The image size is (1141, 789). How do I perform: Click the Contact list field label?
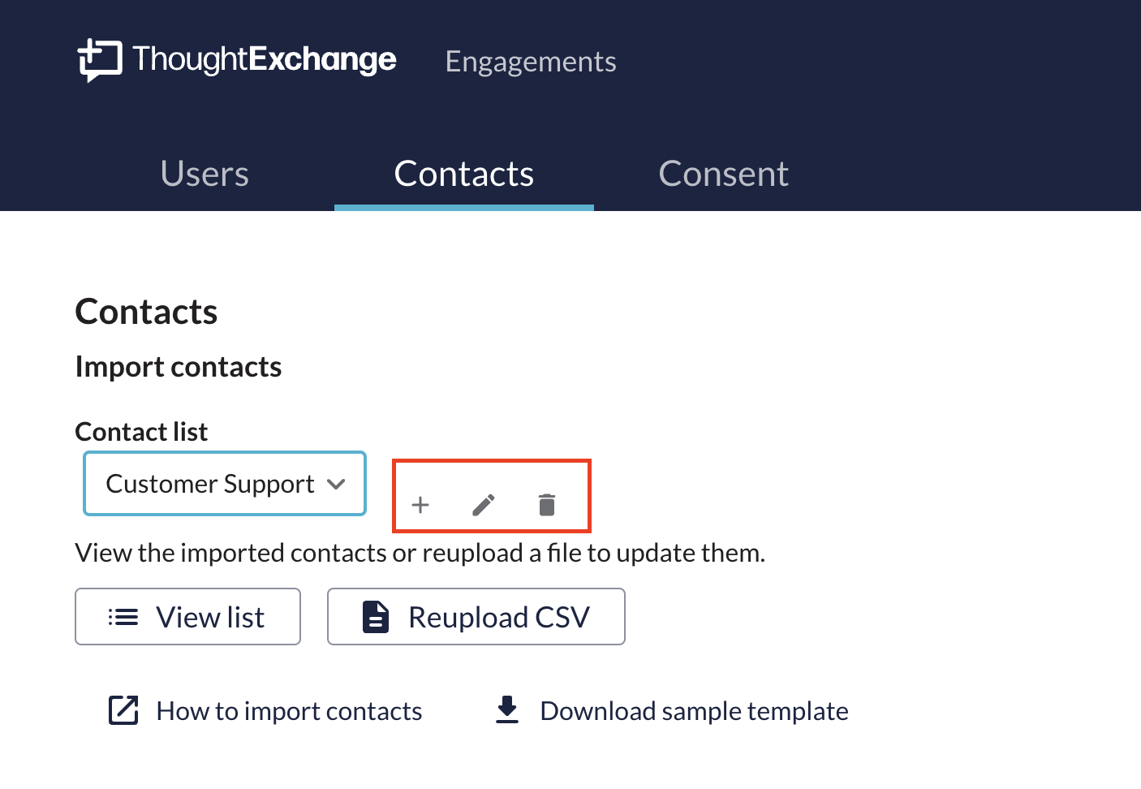pos(141,432)
